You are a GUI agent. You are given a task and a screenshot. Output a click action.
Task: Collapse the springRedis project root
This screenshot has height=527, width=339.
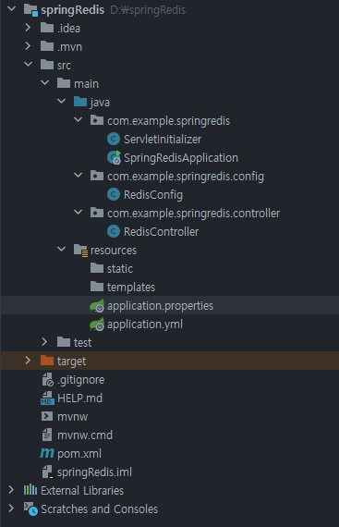click(x=11, y=8)
